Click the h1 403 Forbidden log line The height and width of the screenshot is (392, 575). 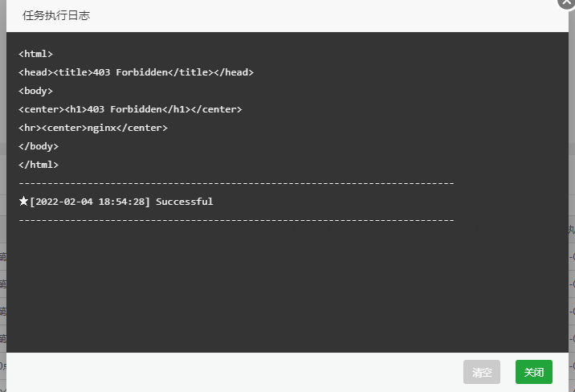[x=130, y=109]
